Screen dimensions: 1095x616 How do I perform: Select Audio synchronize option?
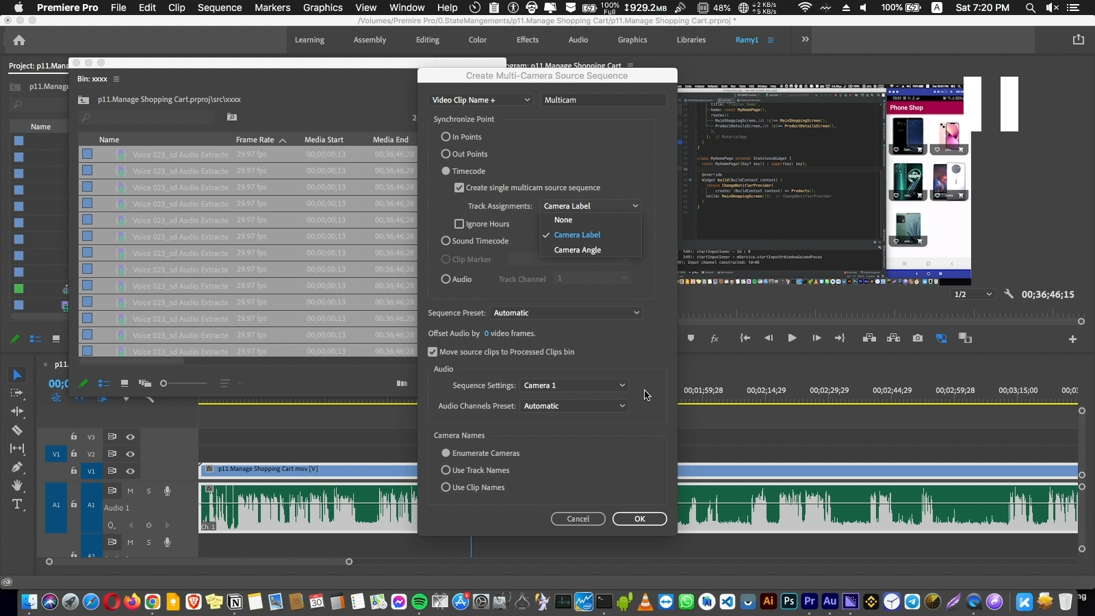446,279
